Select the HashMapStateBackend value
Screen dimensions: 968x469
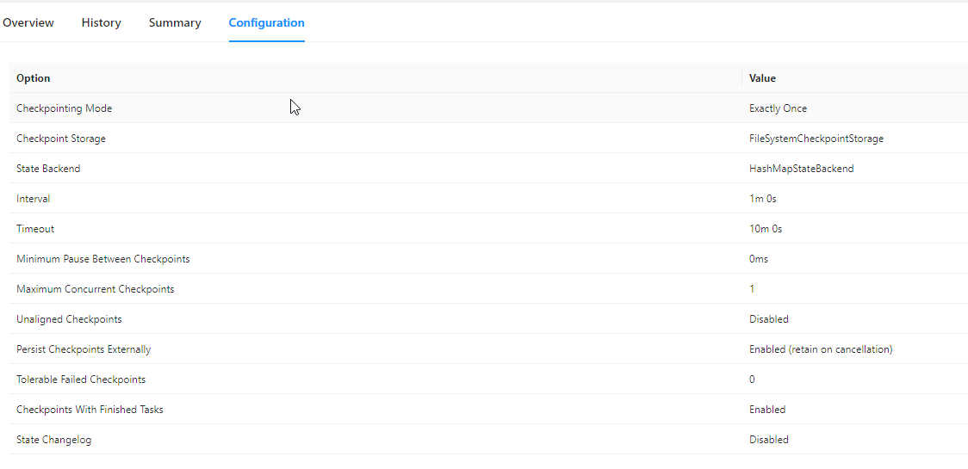pos(801,169)
